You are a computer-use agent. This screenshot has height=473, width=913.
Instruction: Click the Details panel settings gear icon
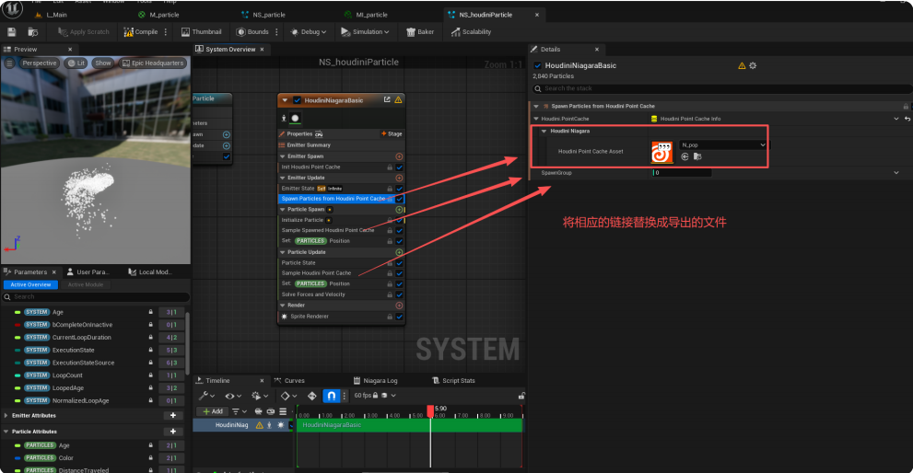point(753,66)
